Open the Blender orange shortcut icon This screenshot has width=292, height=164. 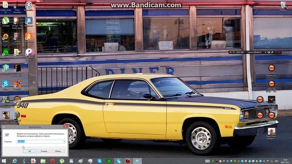pyautogui.click(x=17, y=84)
